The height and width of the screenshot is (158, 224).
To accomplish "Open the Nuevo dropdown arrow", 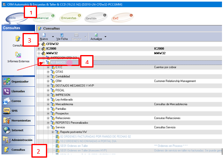I will pos(53,37).
